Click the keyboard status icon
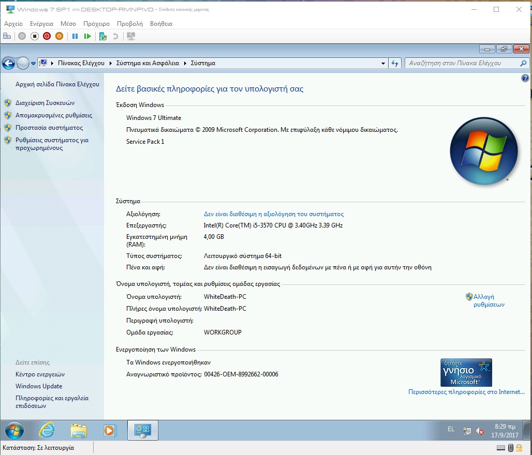This screenshot has height=455, width=532. (x=501, y=448)
